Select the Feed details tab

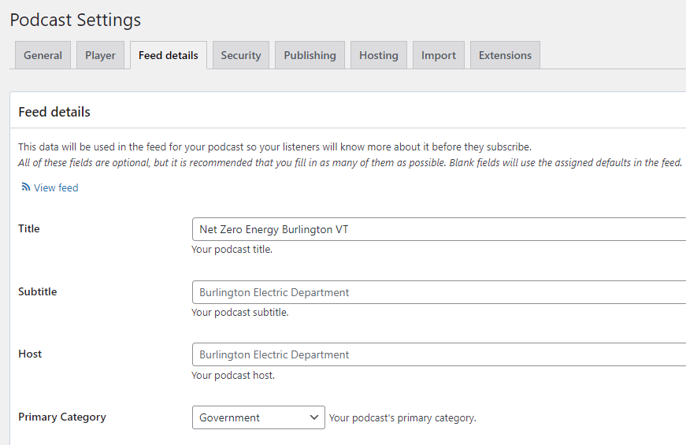pos(169,55)
